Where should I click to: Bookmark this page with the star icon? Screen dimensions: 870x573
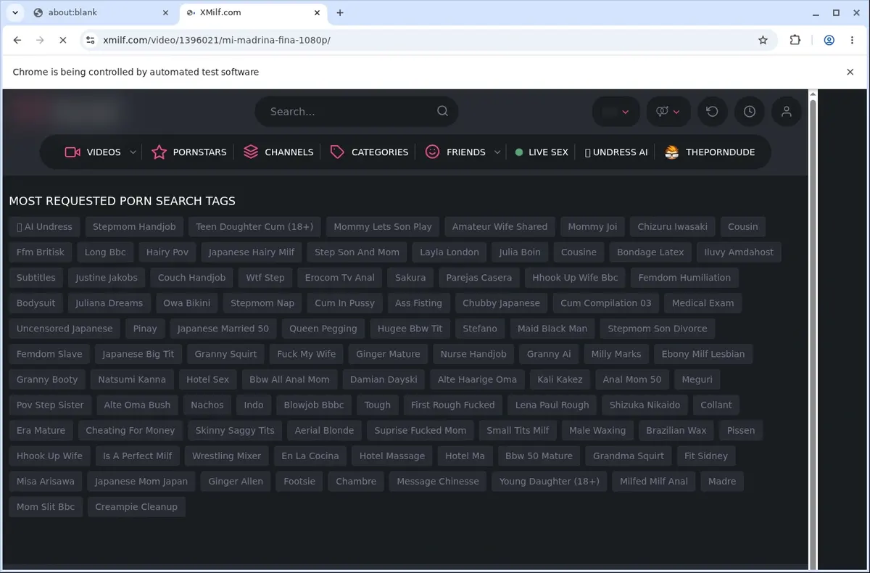(763, 41)
